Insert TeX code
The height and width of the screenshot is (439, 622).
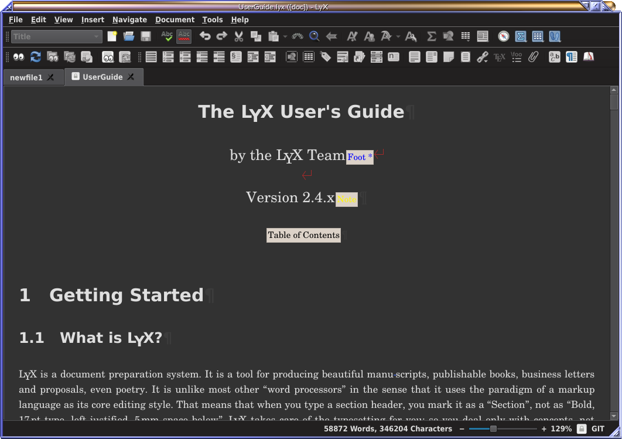tap(500, 57)
